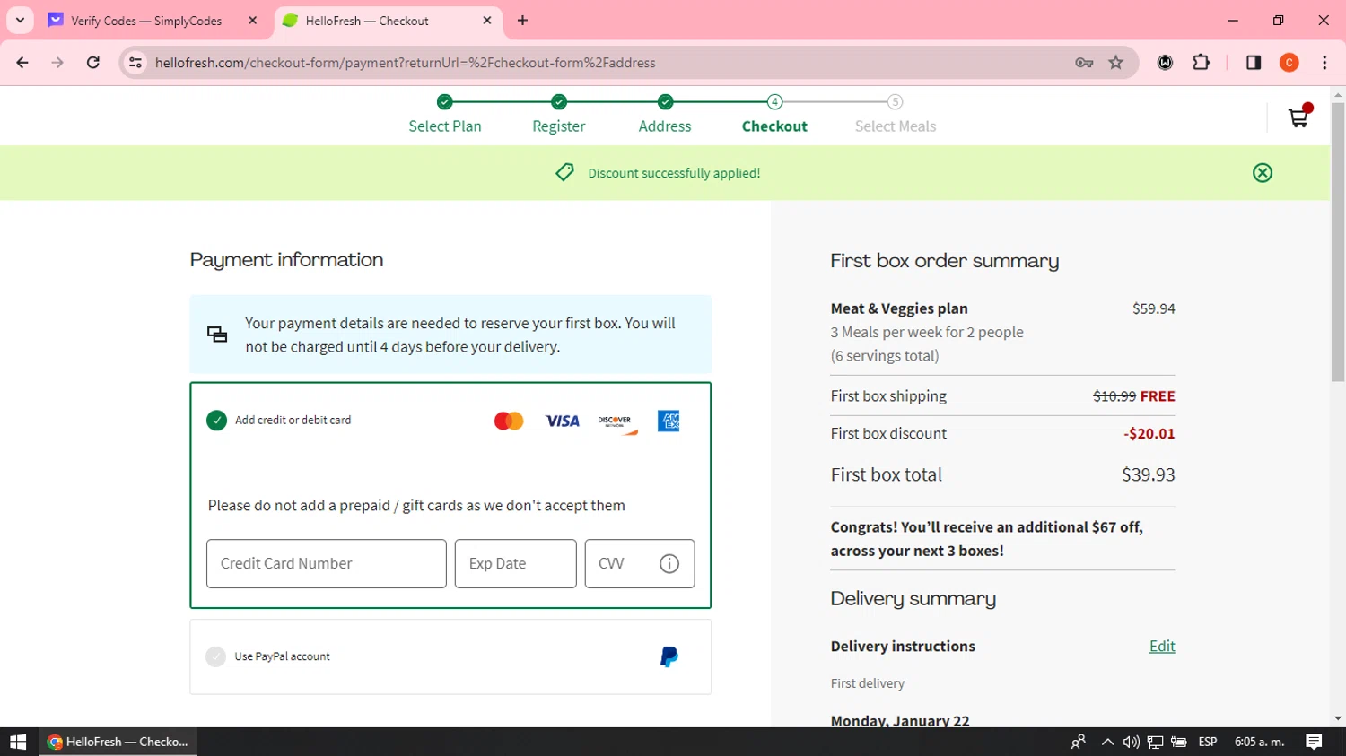Reload the HelloFresh checkout page

click(93, 63)
